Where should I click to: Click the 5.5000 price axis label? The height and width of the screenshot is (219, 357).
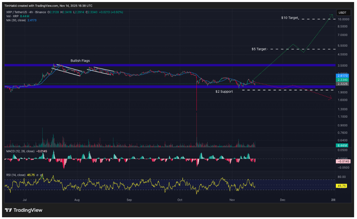pos(342,46)
